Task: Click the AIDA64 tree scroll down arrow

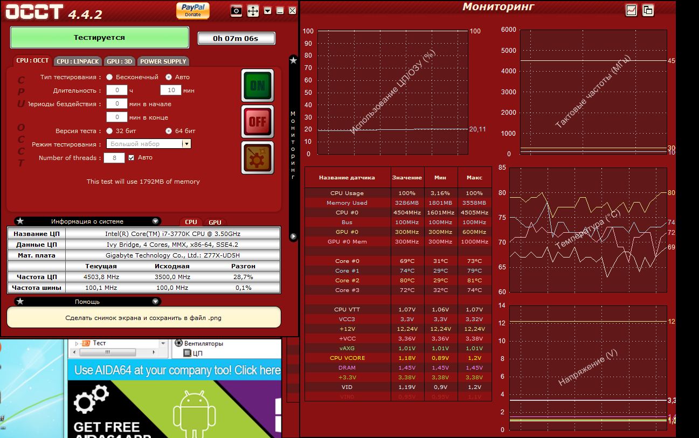Action: click(x=163, y=343)
